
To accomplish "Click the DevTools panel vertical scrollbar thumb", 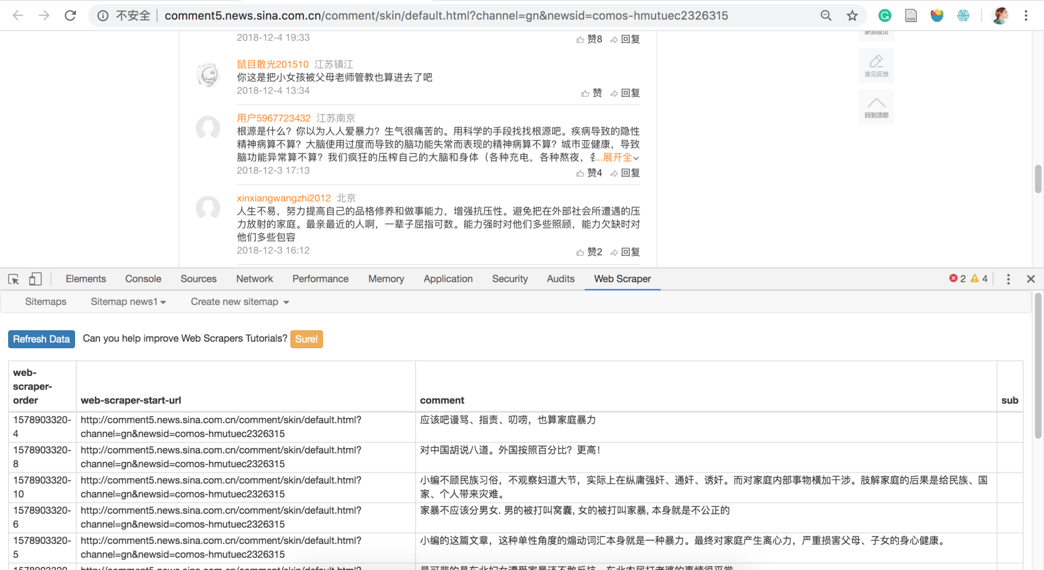I will point(1038,366).
